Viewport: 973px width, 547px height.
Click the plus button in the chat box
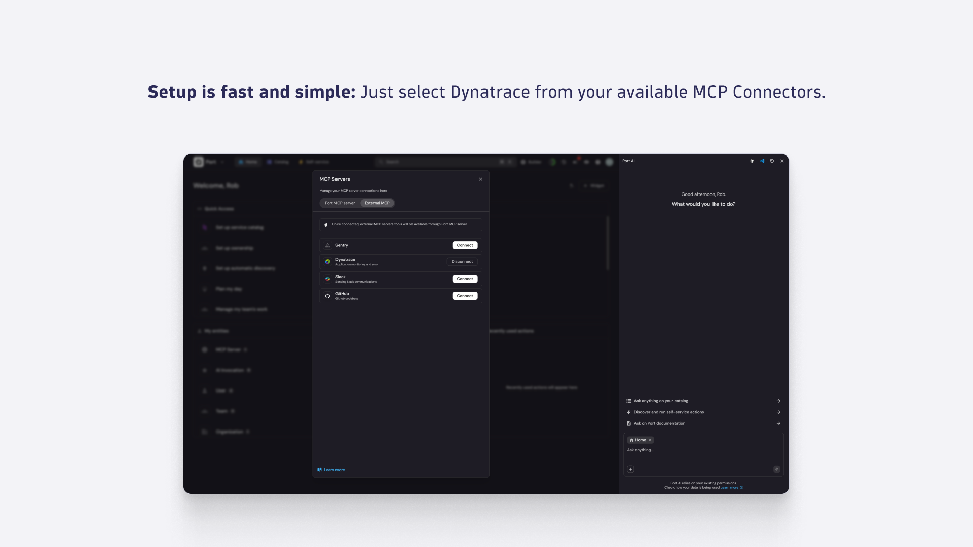tap(630, 470)
